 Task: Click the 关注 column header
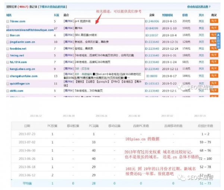pos(201,15)
